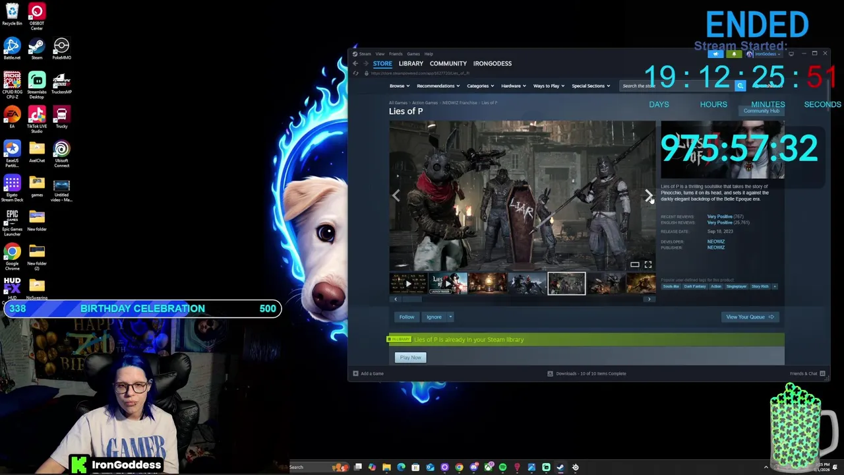
Task: Open Spotify from the taskbar
Action: click(502, 467)
